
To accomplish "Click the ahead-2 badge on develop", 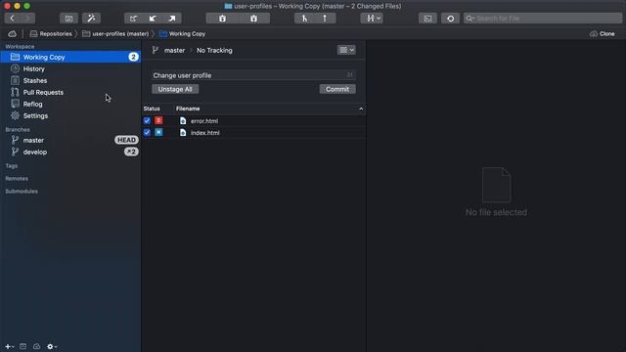I will coord(131,152).
